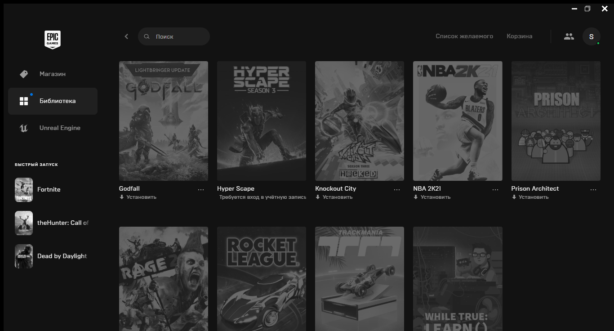Open the S profile avatar menu
This screenshot has width=614, height=331.
tap(592, 36)
